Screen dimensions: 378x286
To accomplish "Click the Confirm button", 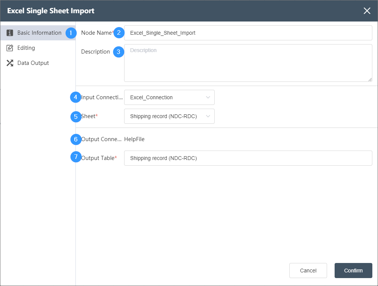I will pyautogui.click(x=353, y=271).
